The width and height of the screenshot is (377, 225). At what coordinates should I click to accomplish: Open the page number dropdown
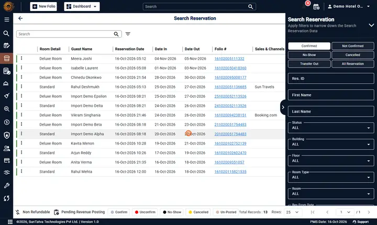[345, 212]
